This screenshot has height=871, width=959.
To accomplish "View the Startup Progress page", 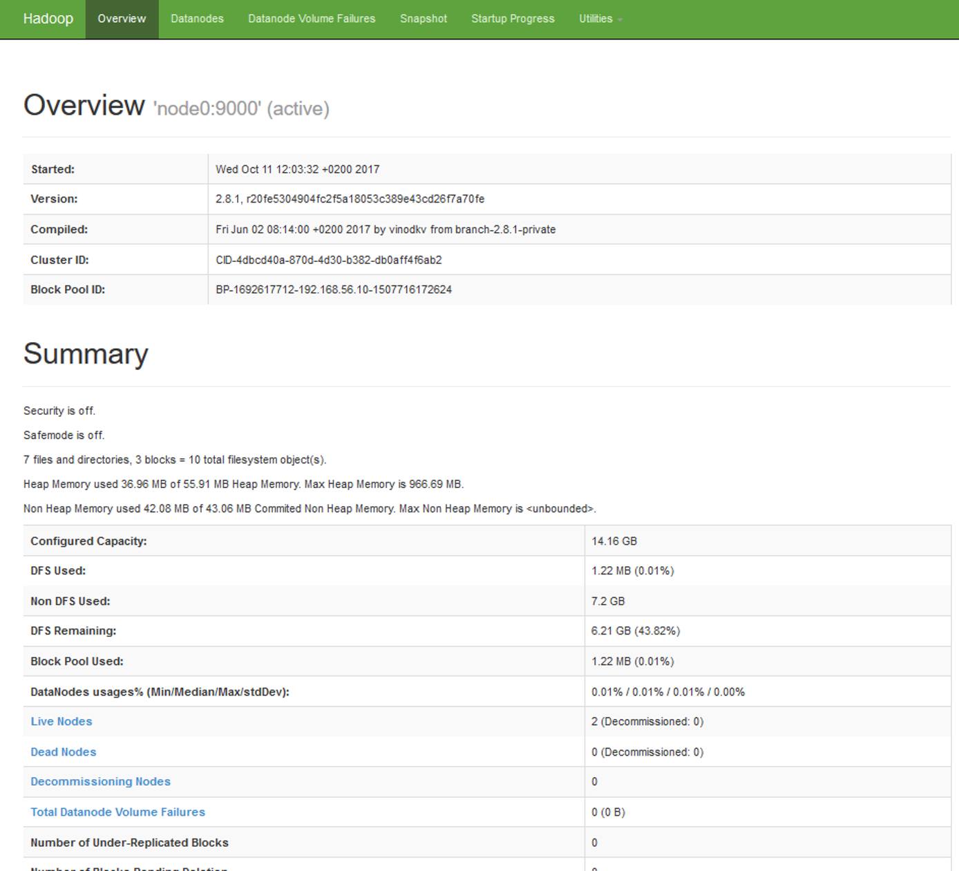I will 512,19.
